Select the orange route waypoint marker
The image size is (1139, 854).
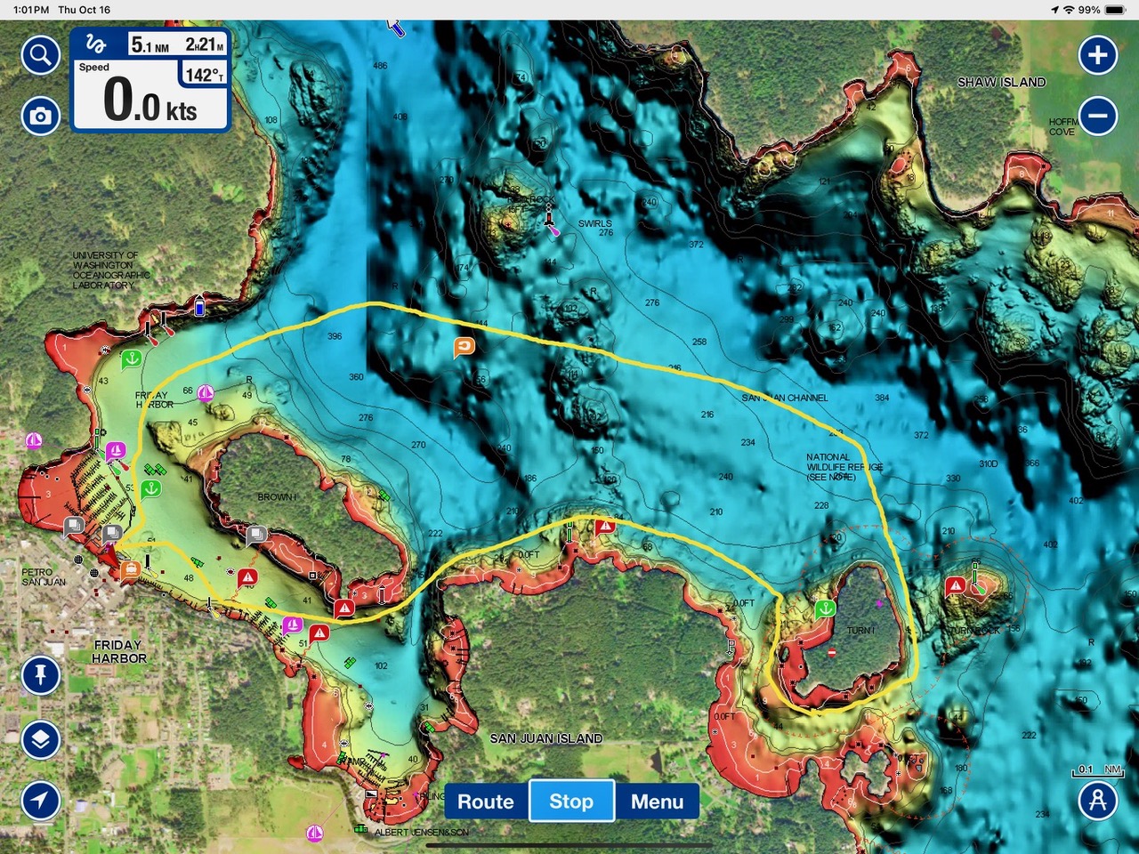[x=464, y=346]
